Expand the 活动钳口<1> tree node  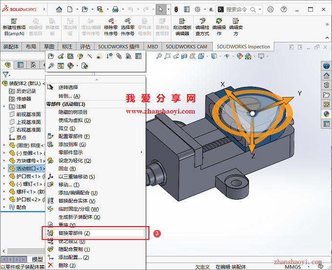coord(4,169)
